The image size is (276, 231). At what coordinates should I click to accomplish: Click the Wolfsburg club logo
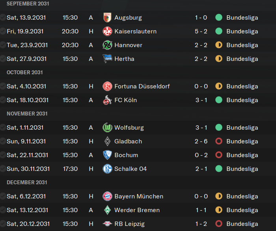(x=107, y=128)
